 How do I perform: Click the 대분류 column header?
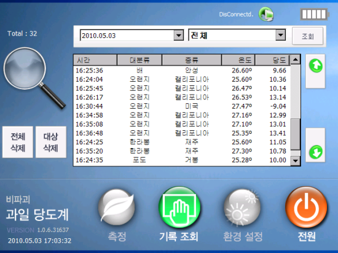click(140, 60)
